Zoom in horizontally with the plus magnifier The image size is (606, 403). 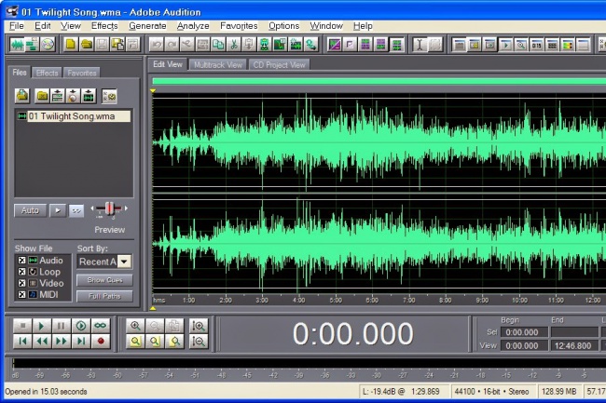[135, 326]
